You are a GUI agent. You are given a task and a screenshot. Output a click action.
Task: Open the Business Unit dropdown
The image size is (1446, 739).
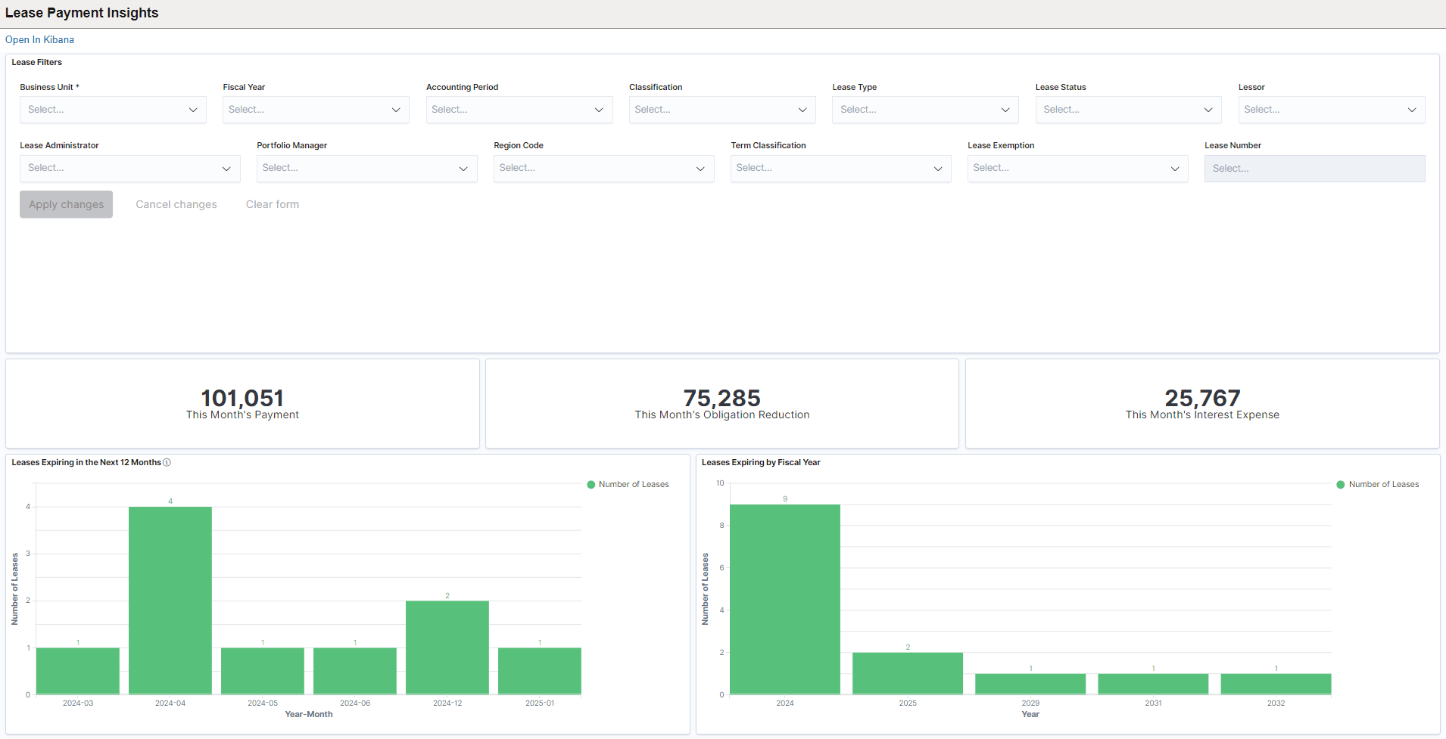coord(112,109)
